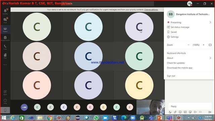Open the Files section in the sidebar
The image size is (215, 121).
tap(5, 56)
